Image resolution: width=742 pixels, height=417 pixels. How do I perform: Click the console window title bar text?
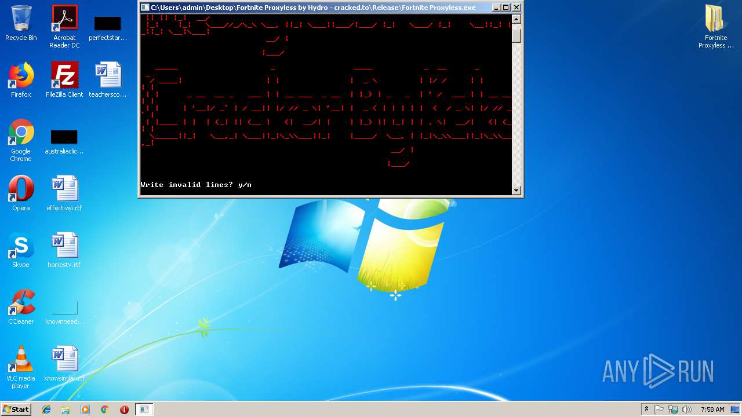313,8
